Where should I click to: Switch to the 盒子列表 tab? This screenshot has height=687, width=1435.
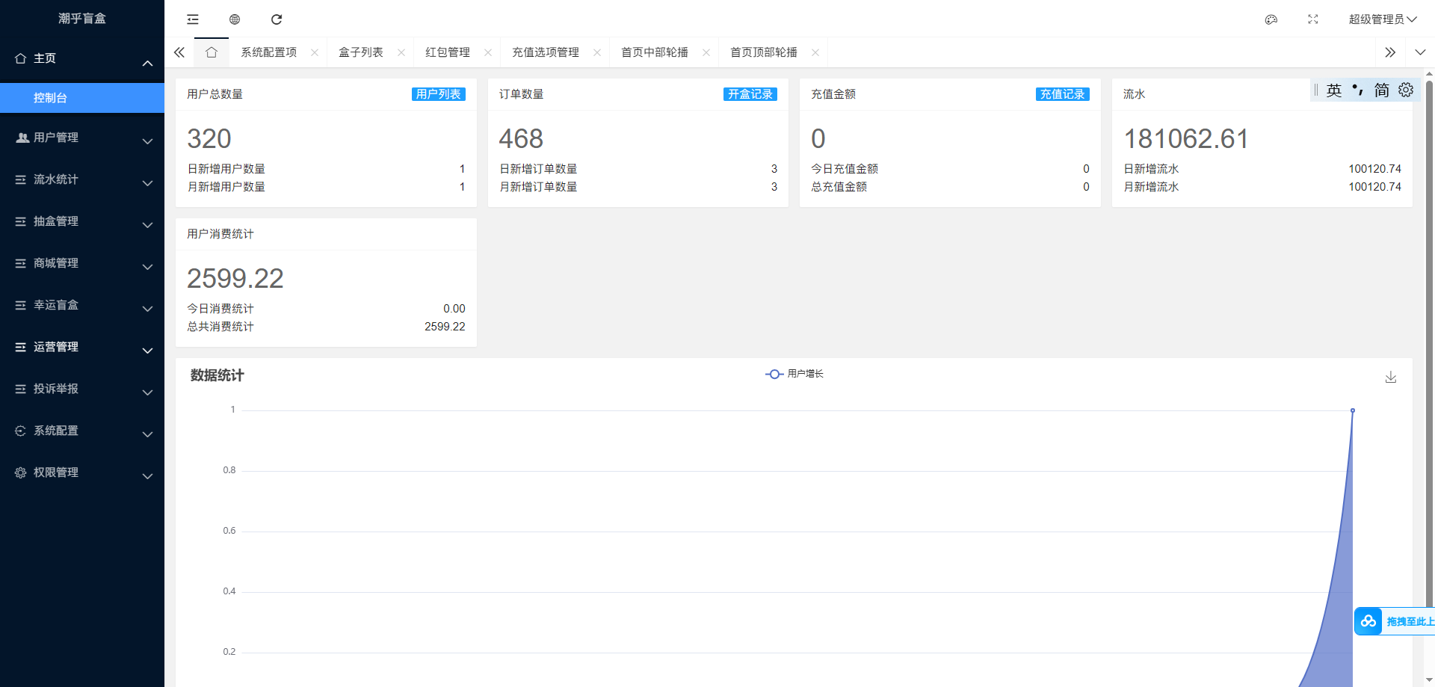(x=361, y=52)
